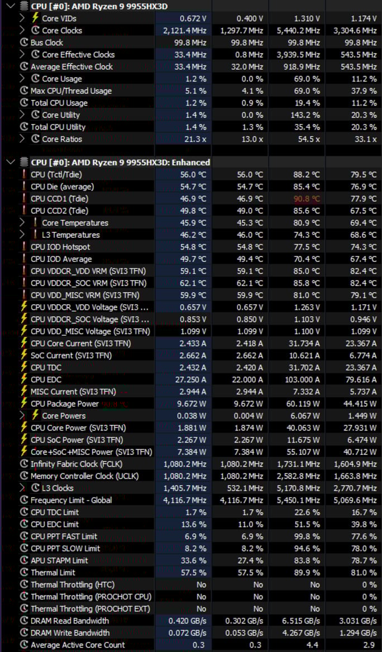Expand the Core Utility row
The height and width of the screenshot is (652, 382).
tap(22, 115)
